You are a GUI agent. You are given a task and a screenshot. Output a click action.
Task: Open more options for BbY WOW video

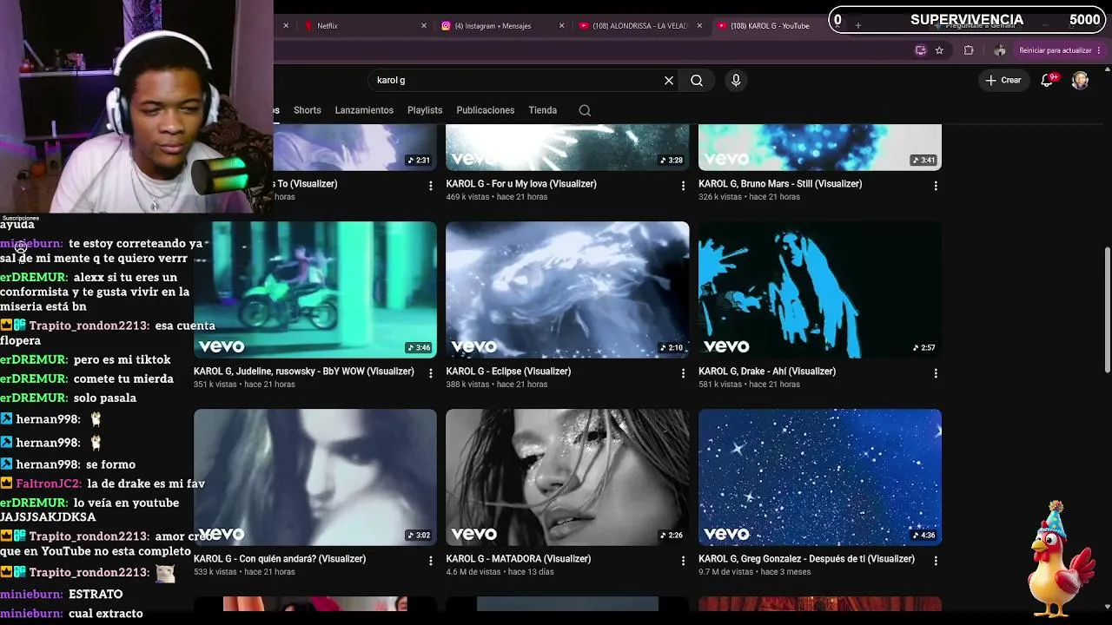click(x=431, y=373)
